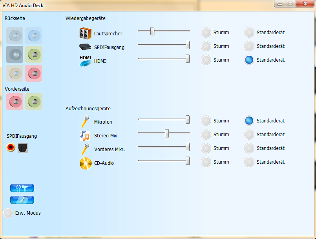Close the VIA HD Audio Deck window
316x239 pixels.
tap(305, 4)
